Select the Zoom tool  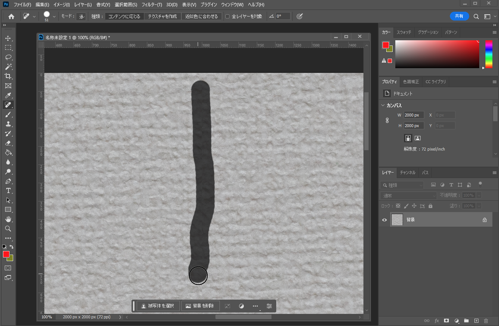(x=8, y=229)
